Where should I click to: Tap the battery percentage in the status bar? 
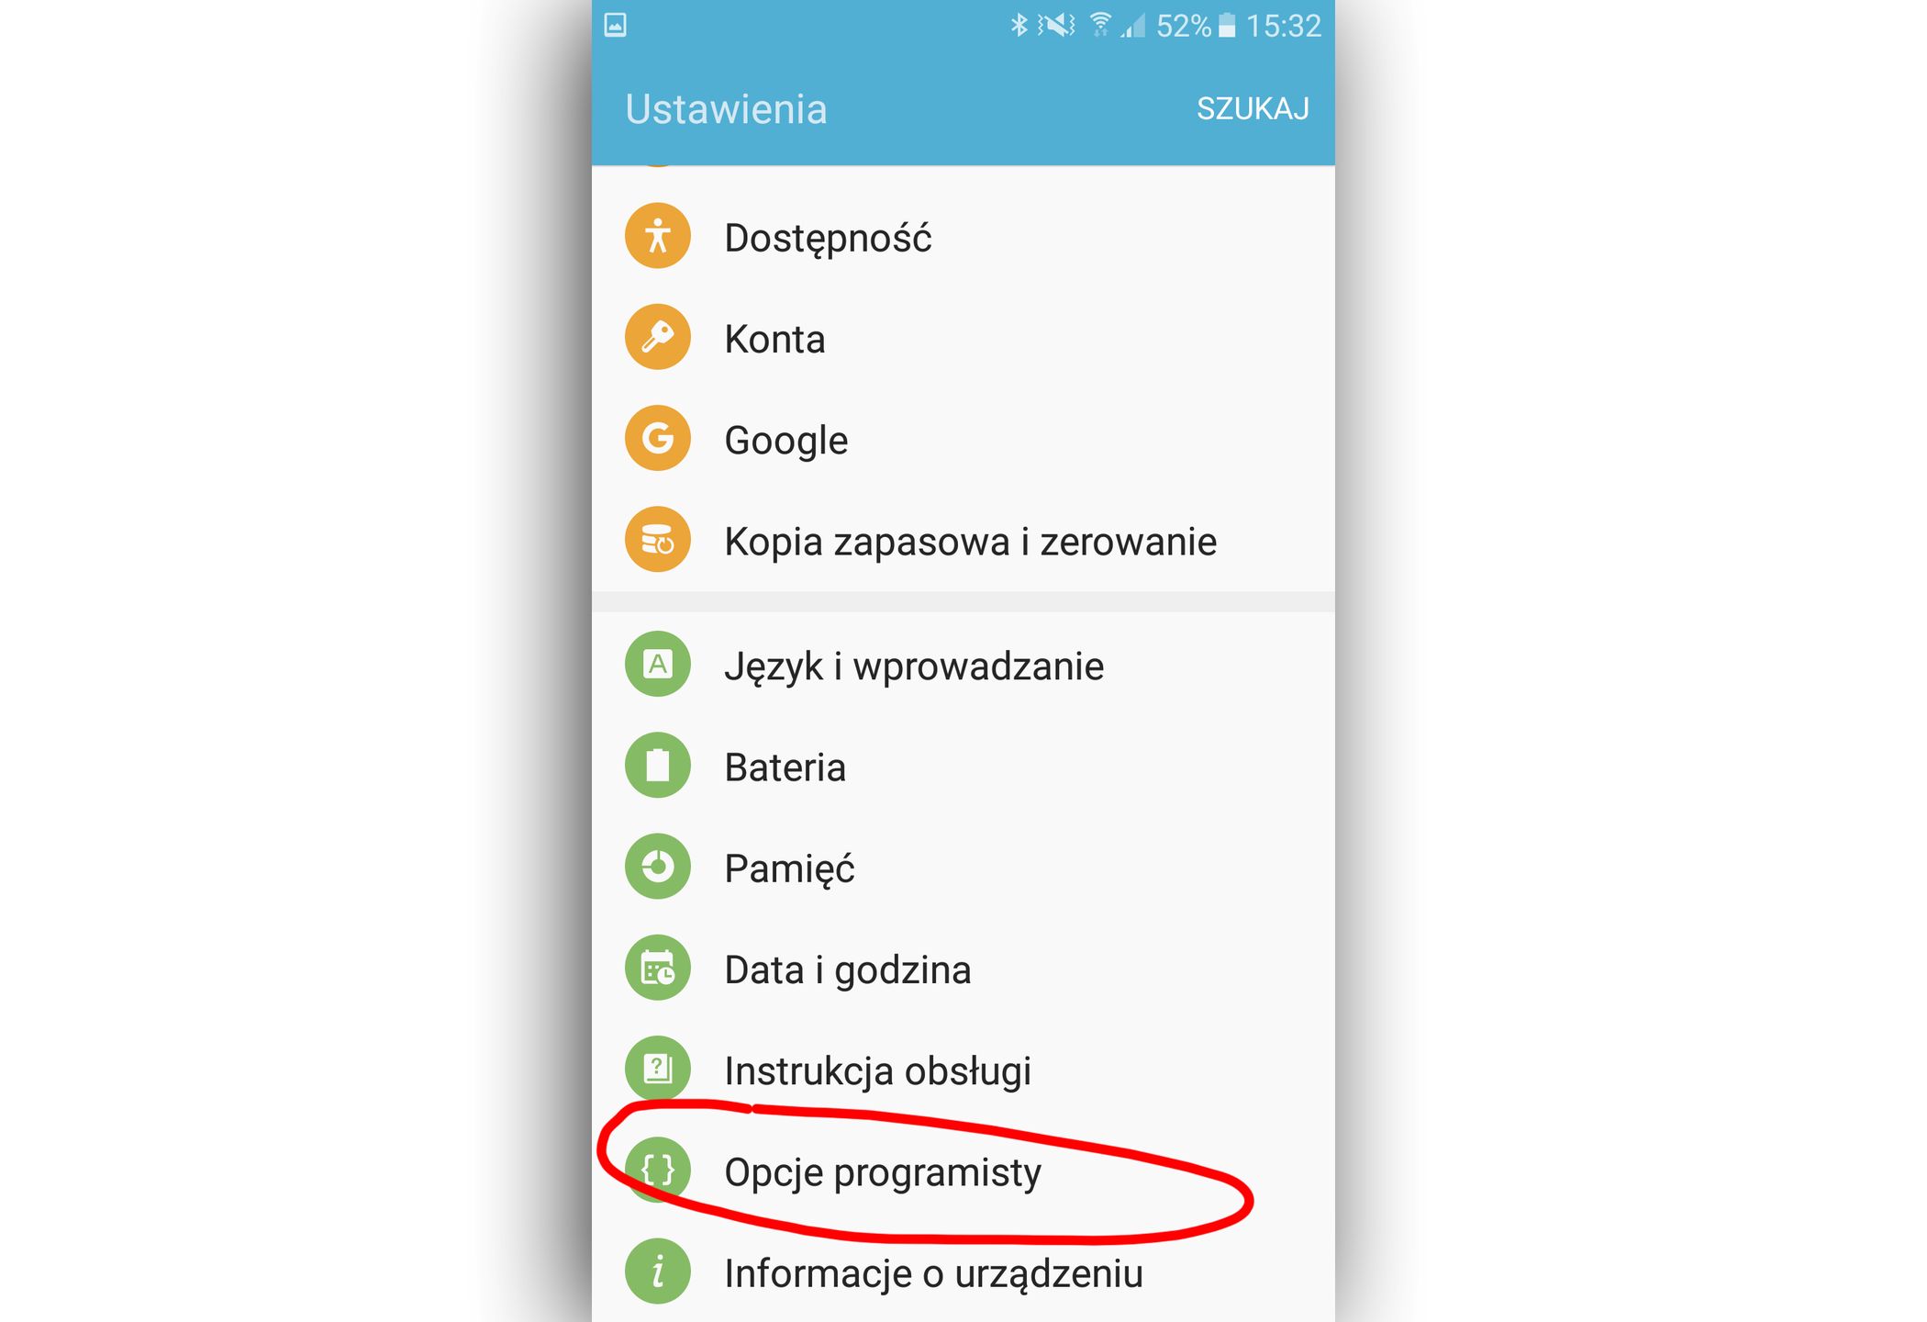1184,26
